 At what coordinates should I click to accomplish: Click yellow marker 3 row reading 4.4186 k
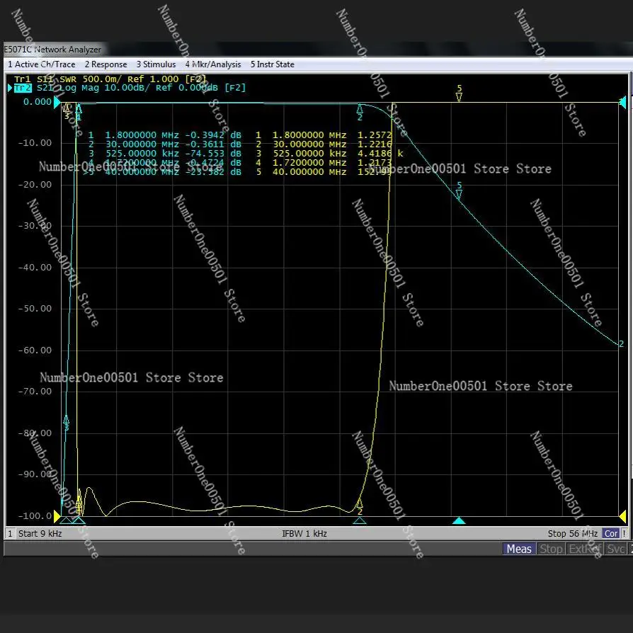coord(329,154)
